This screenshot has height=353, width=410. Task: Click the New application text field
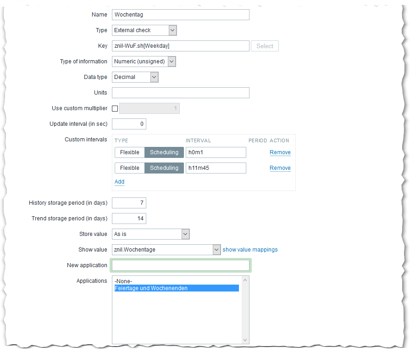pyautogui.click(x=181, y=265)
